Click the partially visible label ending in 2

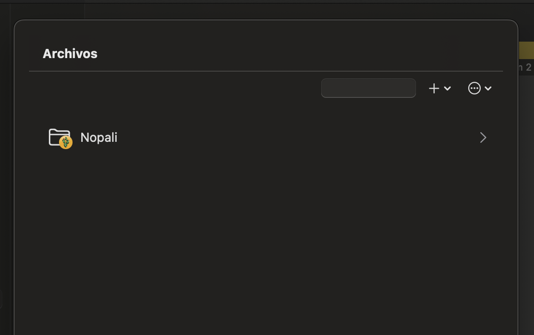tap(525, 67)
